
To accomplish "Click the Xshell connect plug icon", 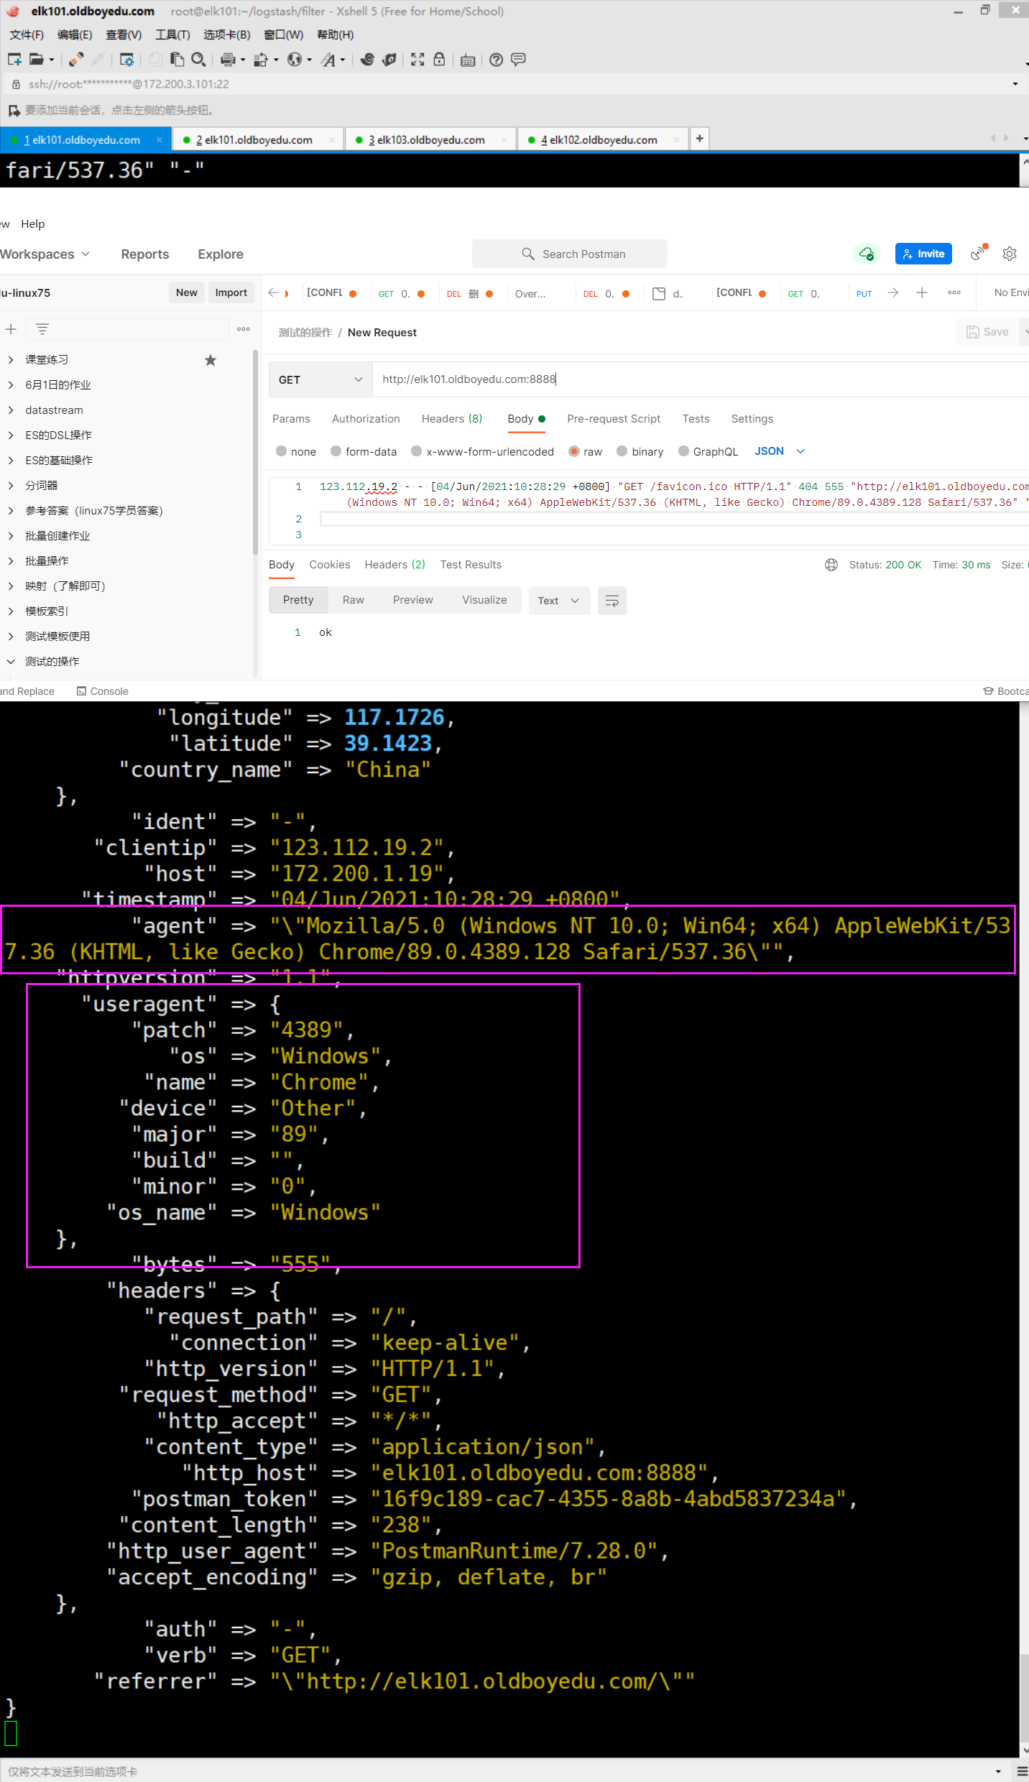I will pos(76,60).
